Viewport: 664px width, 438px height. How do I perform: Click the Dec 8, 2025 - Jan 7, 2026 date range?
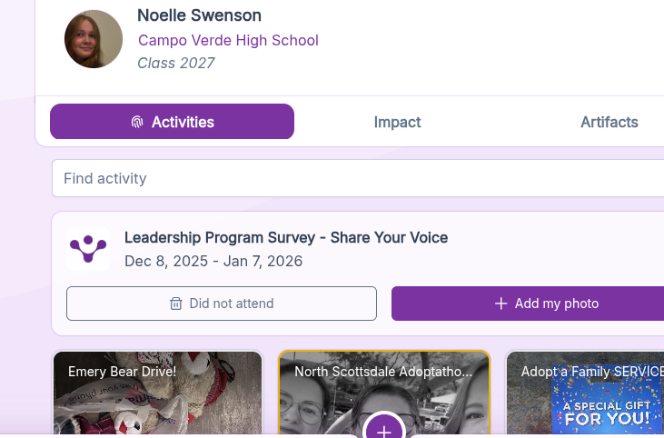pyautogui.click(x=213, y=261)
